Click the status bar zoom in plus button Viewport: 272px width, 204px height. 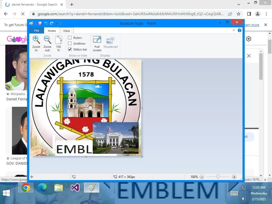coord(234,177)
